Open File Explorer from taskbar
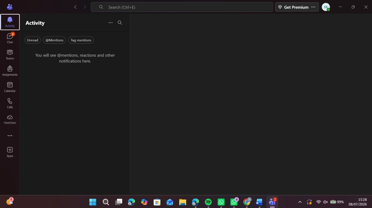The height and width of the screenshot is (208, 372). [182, 202]
